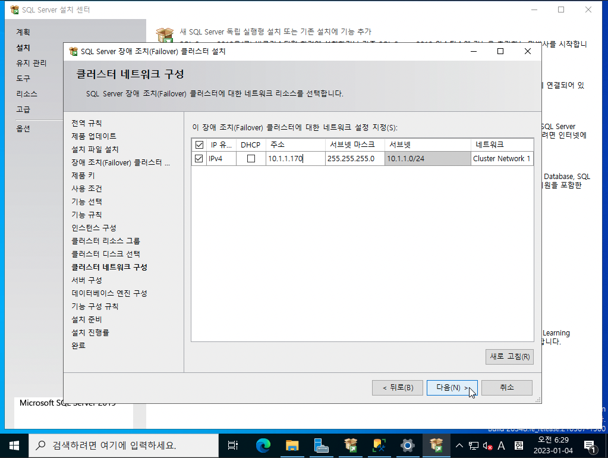This screenshot has height=458, width=608.
Task: Open the yellow database-and-tools taskbar icon
Action: coord(379,446)
